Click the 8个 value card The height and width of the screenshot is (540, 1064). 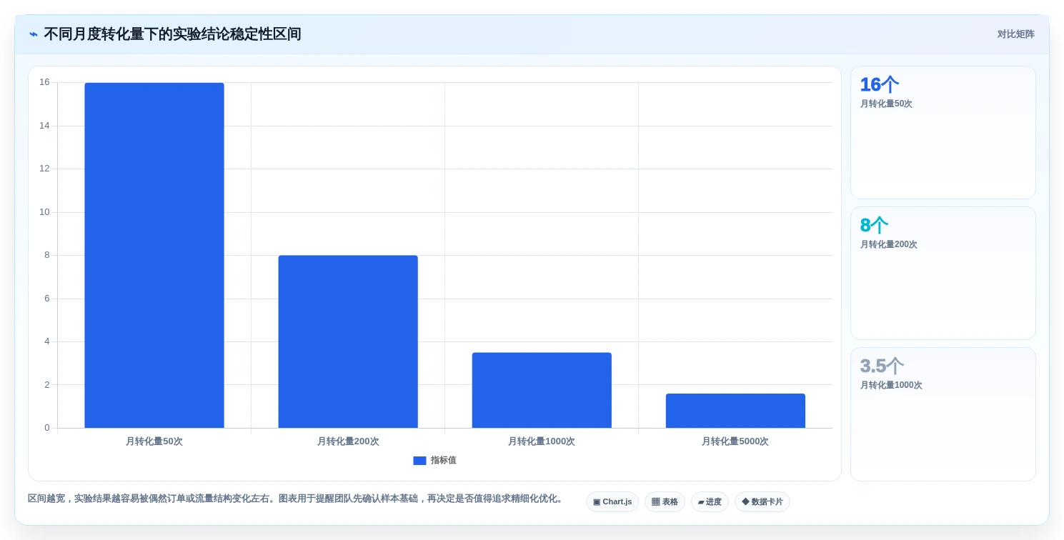click(943, 274)
